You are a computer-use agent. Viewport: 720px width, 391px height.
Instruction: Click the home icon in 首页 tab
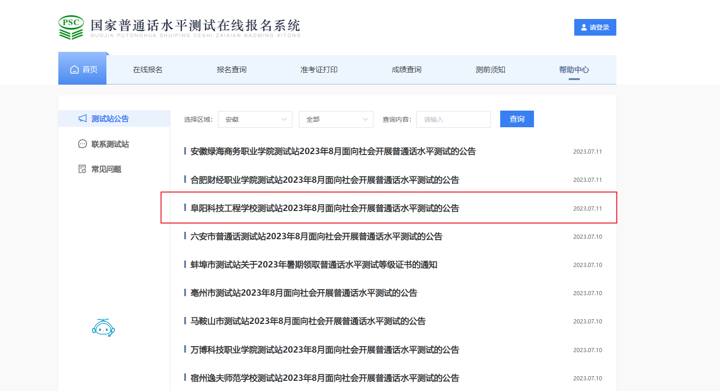click(x=74, y=69)
